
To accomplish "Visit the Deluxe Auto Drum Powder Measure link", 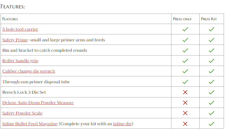I will pos(38,103).
